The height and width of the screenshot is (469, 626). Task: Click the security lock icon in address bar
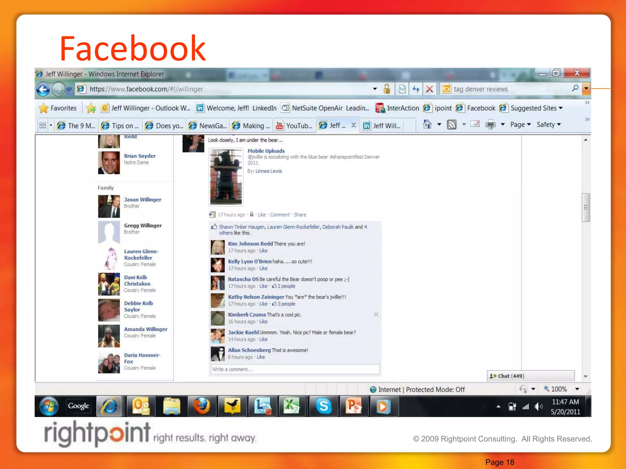[387, 89]
